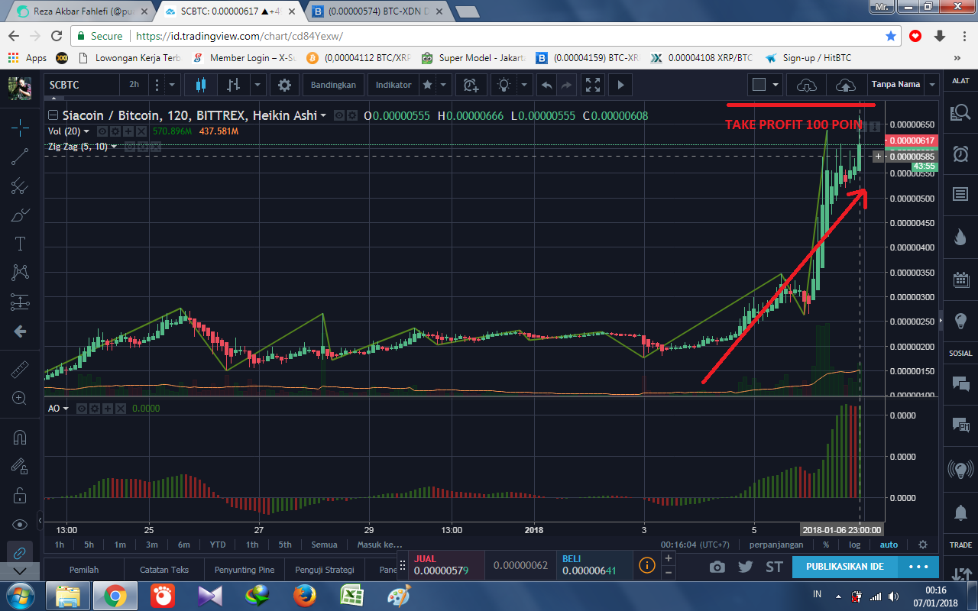Select the crosshair cursor tool
This screenshot has width=978, height=611.
pyautogui.click(x=20, y=127)
